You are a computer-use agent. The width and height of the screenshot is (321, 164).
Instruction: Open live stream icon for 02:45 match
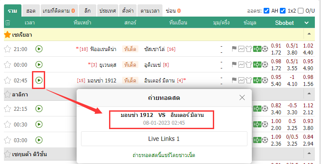[x=39, y=80]
